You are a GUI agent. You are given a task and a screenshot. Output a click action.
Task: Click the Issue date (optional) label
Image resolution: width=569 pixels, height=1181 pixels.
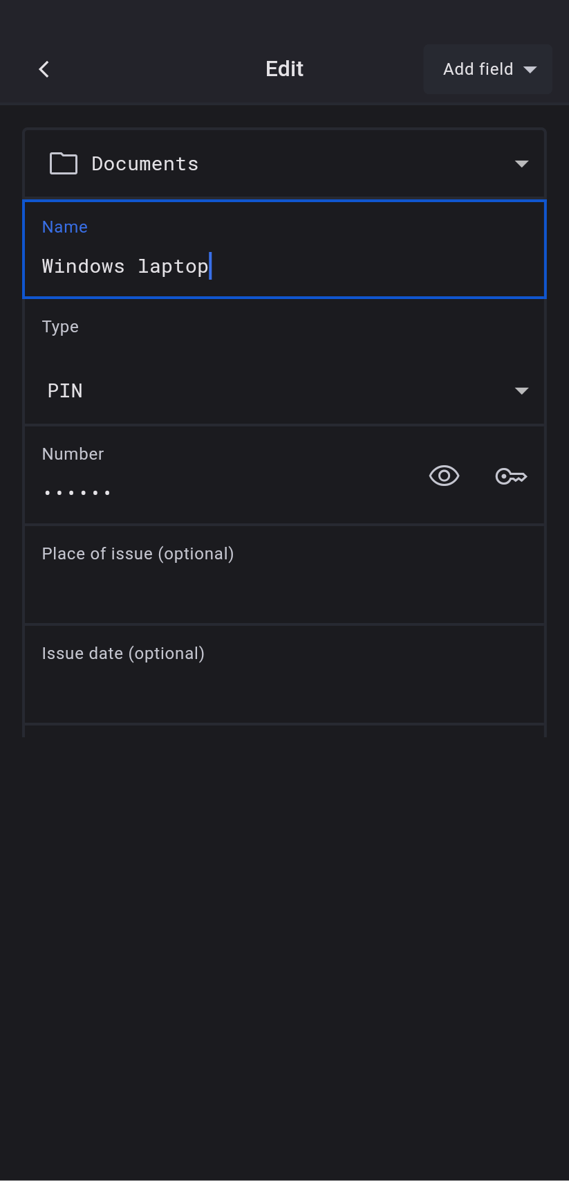(x=123, y=653)
